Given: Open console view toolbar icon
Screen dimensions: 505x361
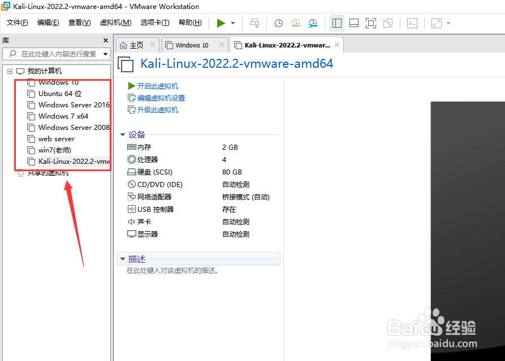Looking at the screenshot, I should 412,23.
